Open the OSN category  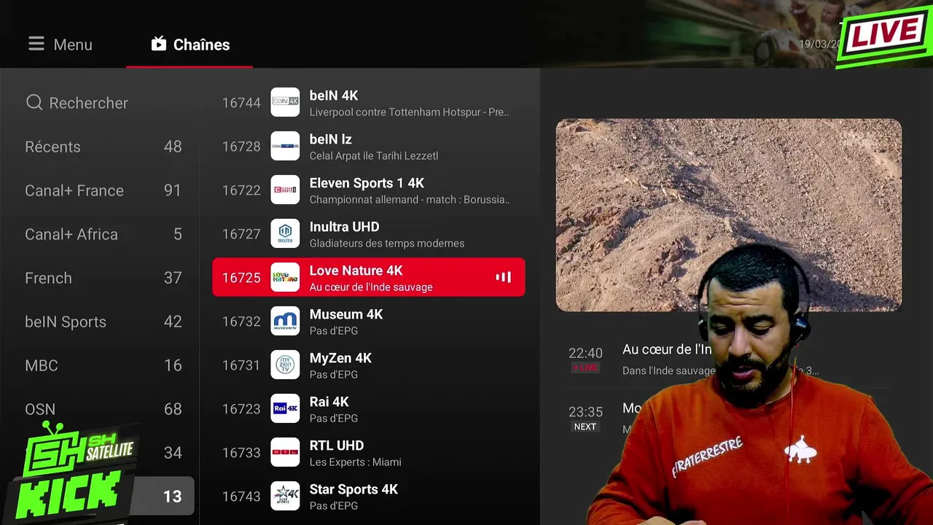(103, 409)
